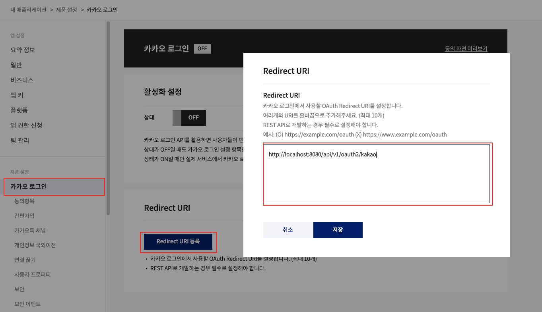Image resolution: width=542 pixels, height=312 pixels.
Task: Open 제품 설정 breadcrumb link
Action: click(x=66, y=10)
